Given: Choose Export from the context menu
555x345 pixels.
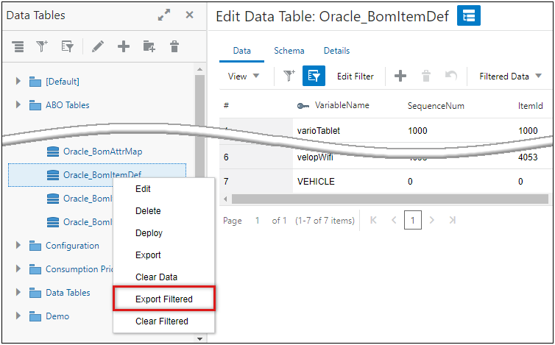Looking at the screenshot, I should point(164,255).
